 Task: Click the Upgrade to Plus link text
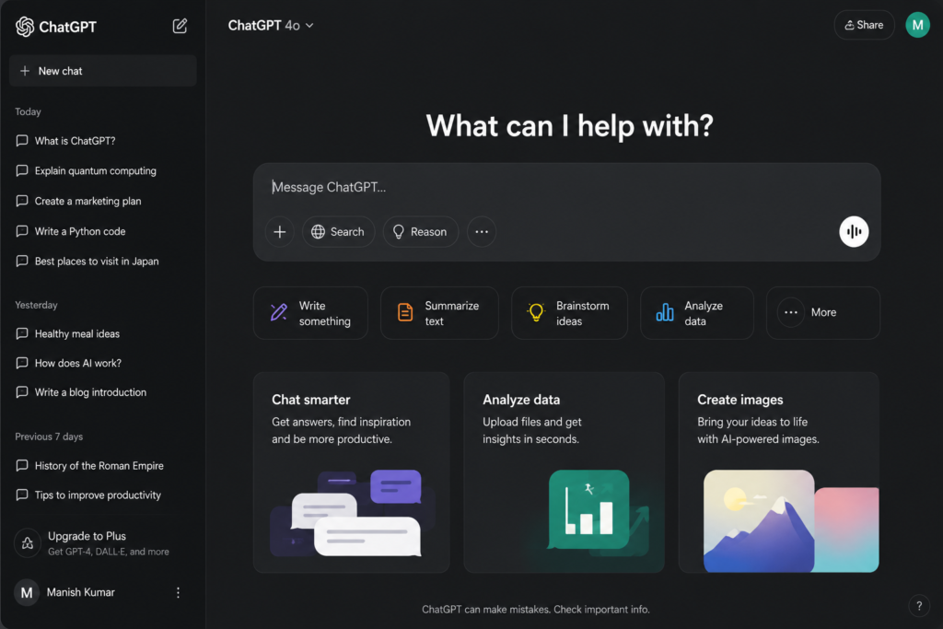87,536
